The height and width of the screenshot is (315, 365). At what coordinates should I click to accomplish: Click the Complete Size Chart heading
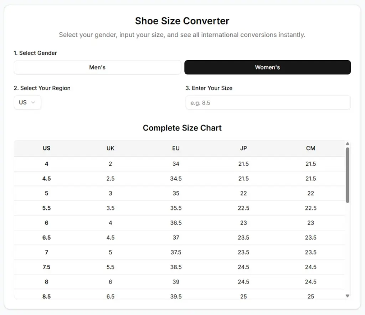click(182, 128)
